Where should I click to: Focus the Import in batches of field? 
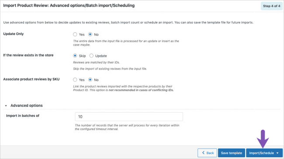[x=129, y=117]
